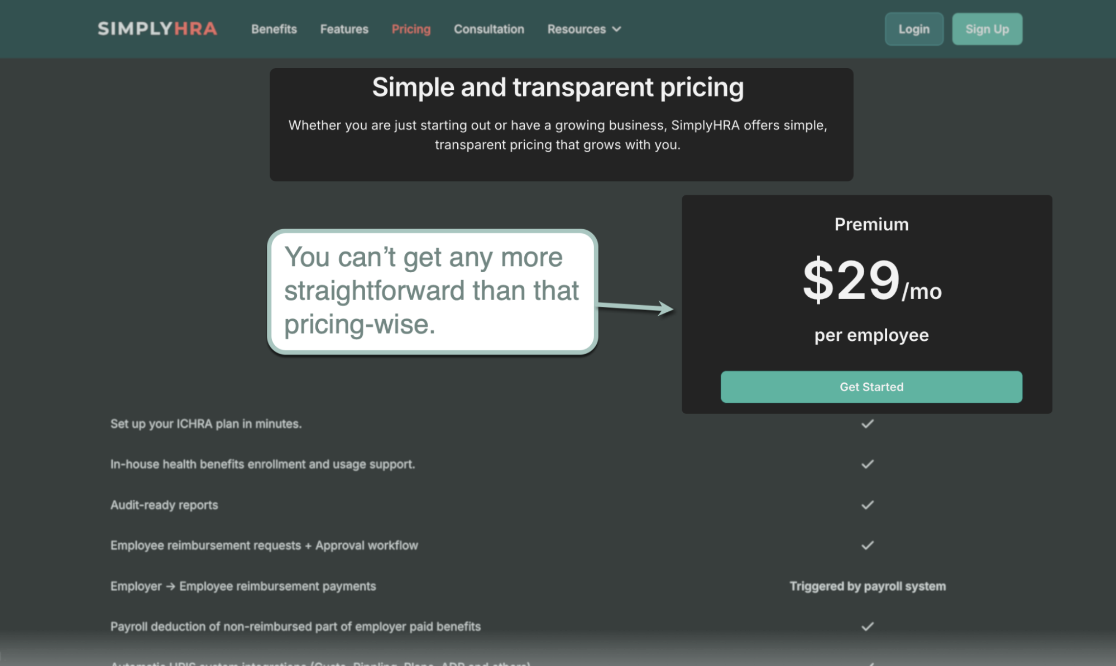The image size is (1116, 666).
Task: Select the Pricing nav link
Action: (411, 29)
